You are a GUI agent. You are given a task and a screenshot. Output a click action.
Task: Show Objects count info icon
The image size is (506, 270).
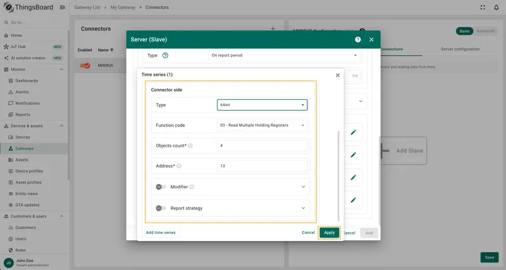tap(190, 145)
